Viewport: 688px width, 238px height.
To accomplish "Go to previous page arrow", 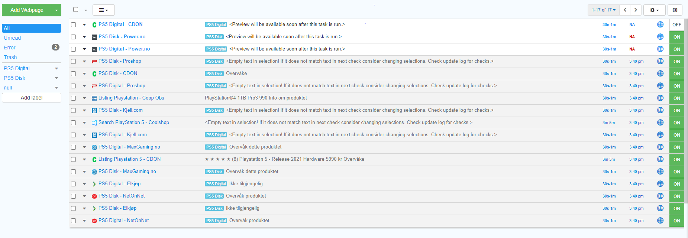I will [x=625, y=10].
